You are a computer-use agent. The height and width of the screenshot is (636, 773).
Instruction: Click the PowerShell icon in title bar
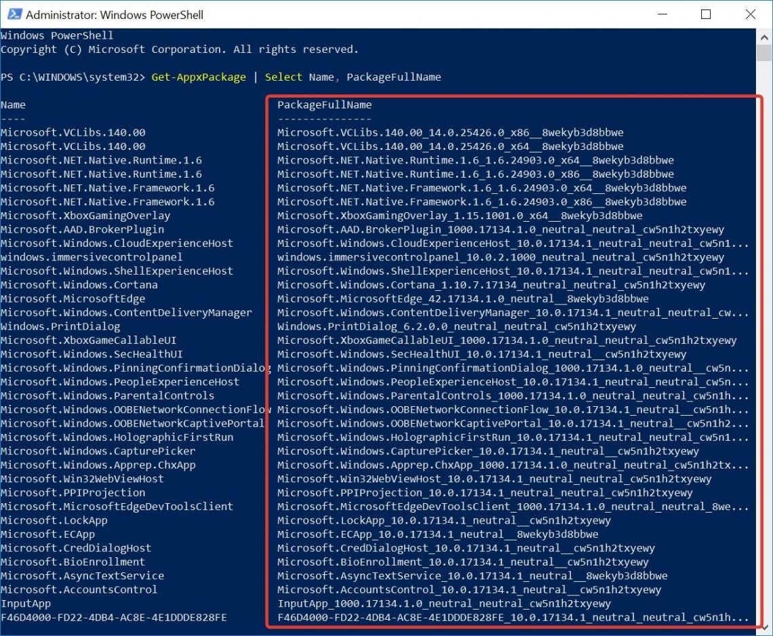(14, 14)
